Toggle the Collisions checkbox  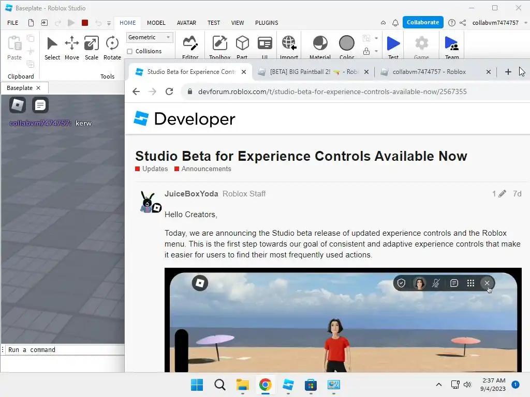129,51
